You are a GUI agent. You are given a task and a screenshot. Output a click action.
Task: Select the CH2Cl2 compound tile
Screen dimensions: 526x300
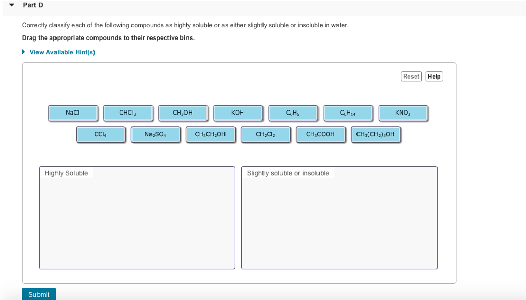point(266,134)
